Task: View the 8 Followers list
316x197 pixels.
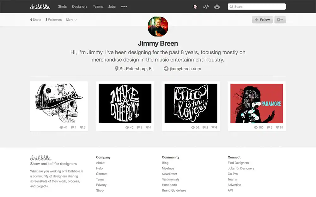Action: point(54,20)
